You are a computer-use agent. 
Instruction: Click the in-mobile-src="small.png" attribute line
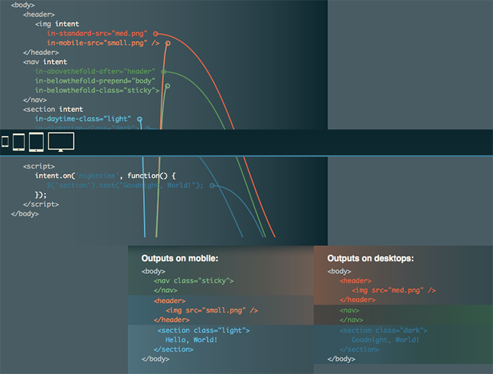pos(103,43)
